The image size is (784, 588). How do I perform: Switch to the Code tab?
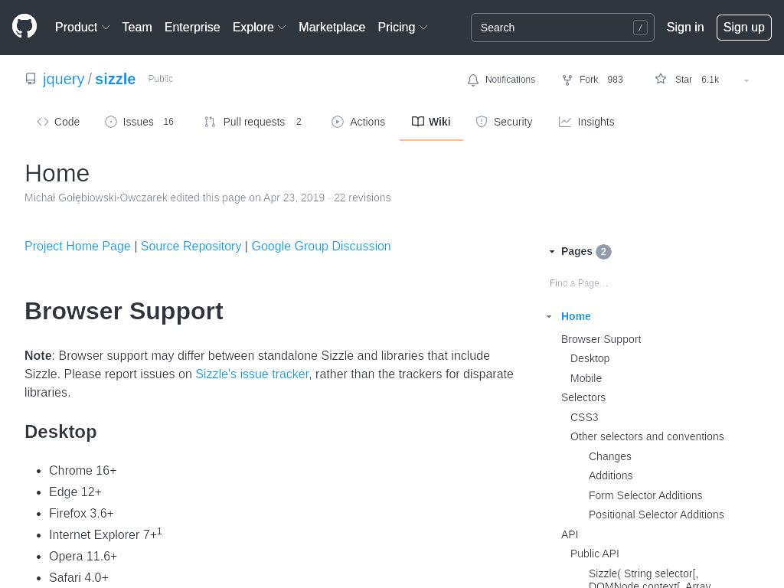(x=58, y=122)
